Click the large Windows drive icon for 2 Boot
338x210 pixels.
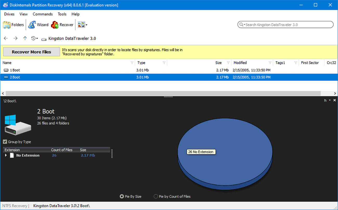pyautogui.click(x=18, y=125)
